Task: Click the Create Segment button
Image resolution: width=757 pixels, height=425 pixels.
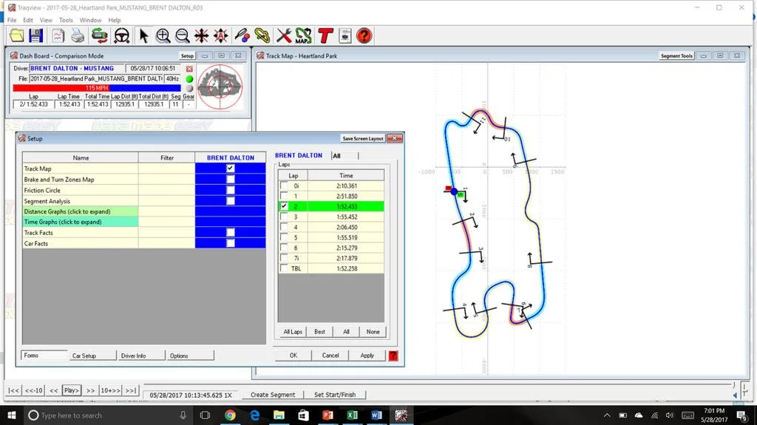Action: [x=273, y=395]
